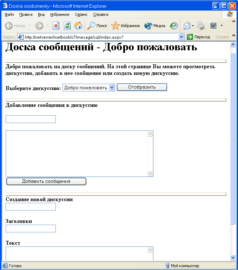238x270 pixels.
Task: Click the Адрес label
Action: (9, 37)
